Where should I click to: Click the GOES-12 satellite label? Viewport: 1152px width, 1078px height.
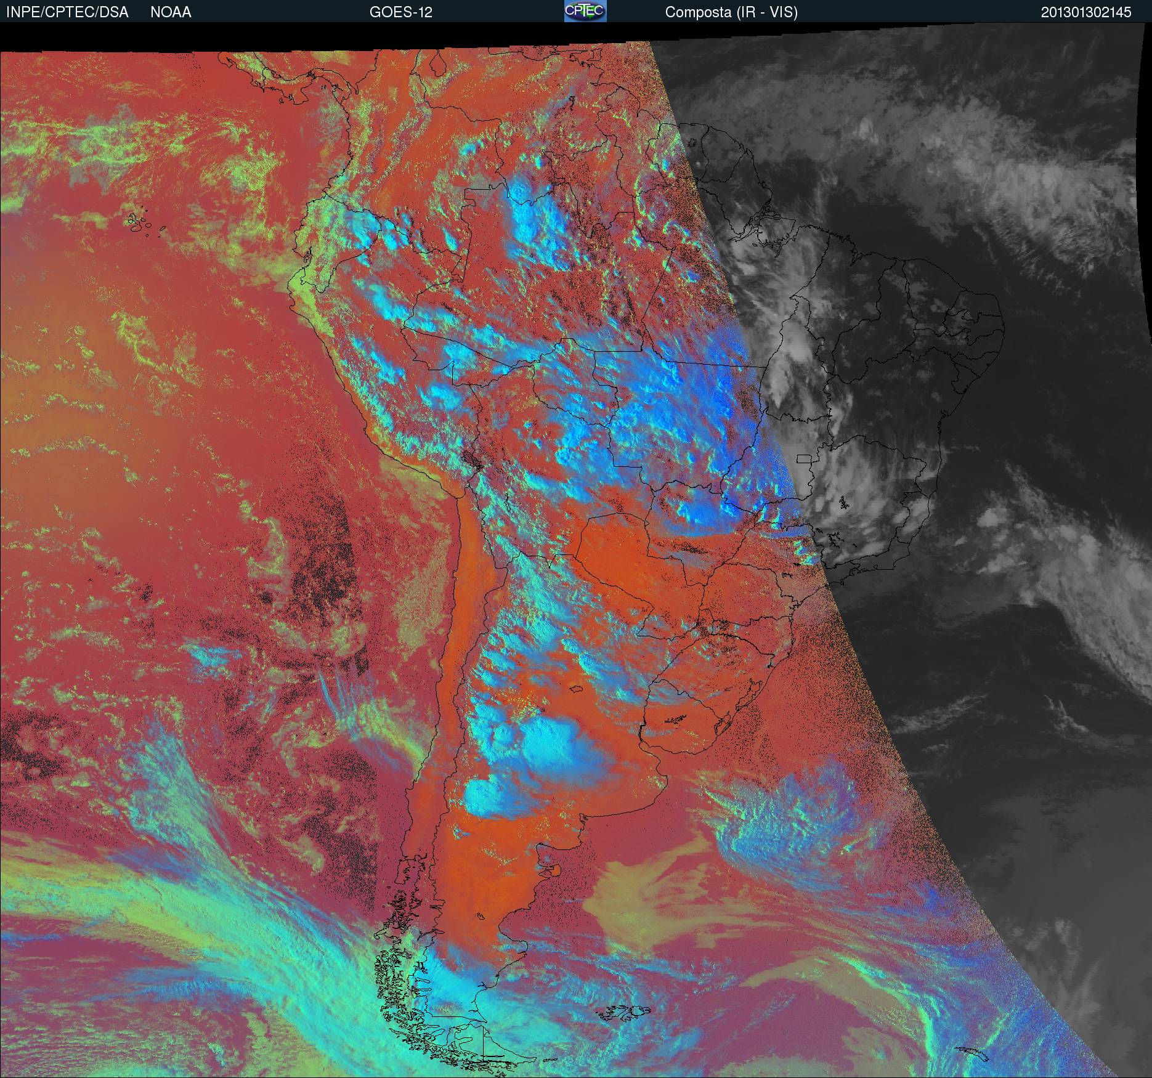(400, 12)
